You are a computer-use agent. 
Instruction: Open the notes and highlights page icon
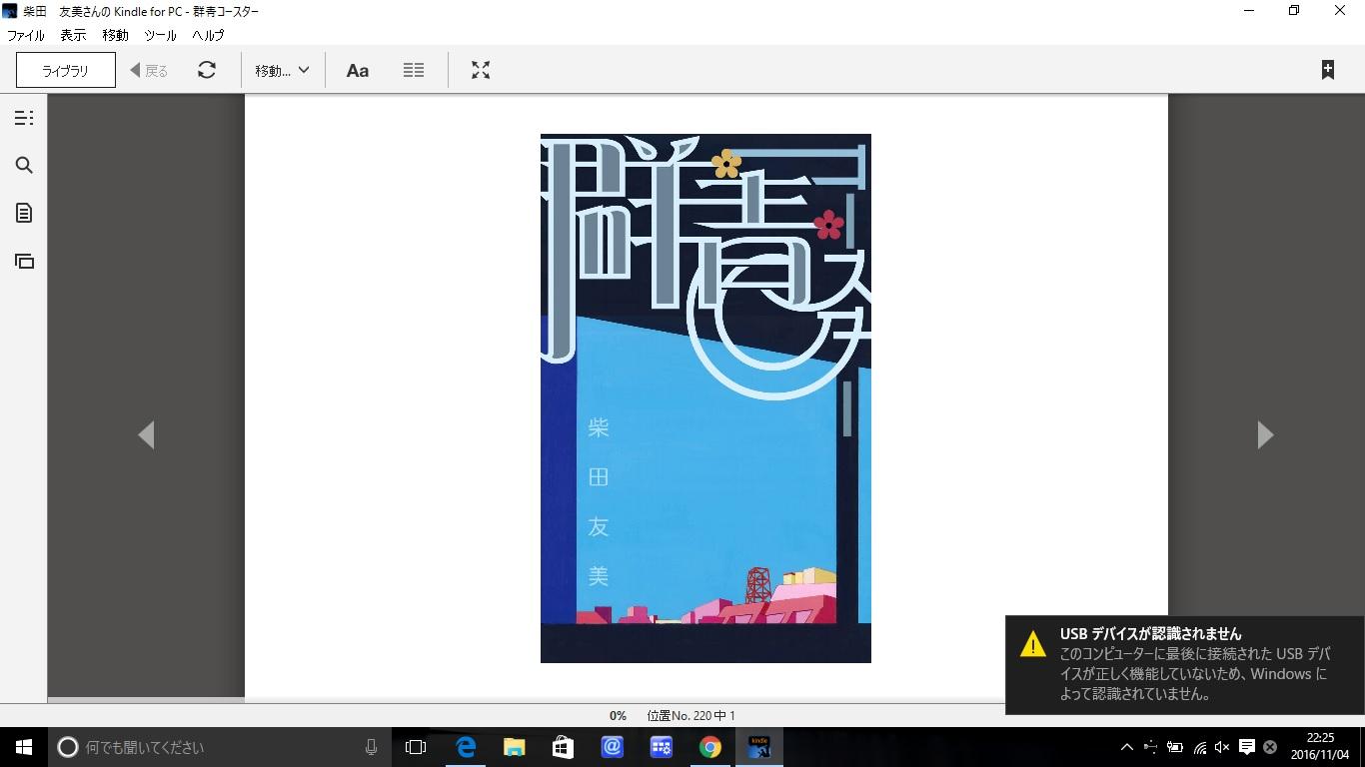(x=24, y=213)
